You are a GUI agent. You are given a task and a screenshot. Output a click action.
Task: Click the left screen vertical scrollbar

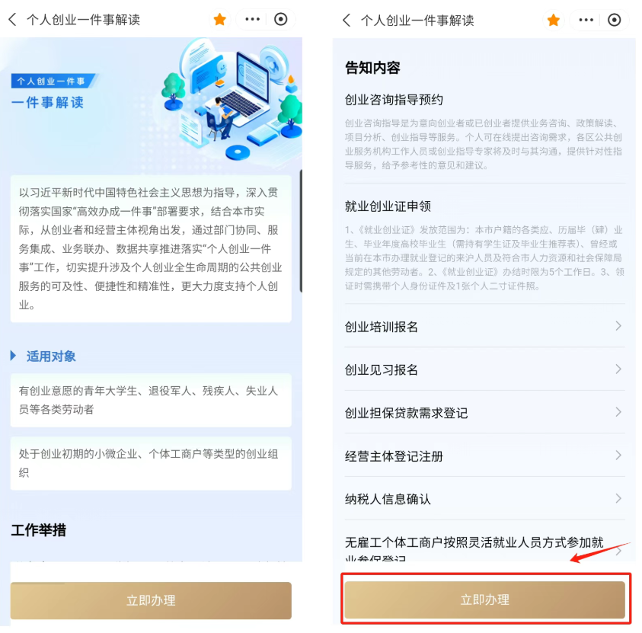(301, 231)
